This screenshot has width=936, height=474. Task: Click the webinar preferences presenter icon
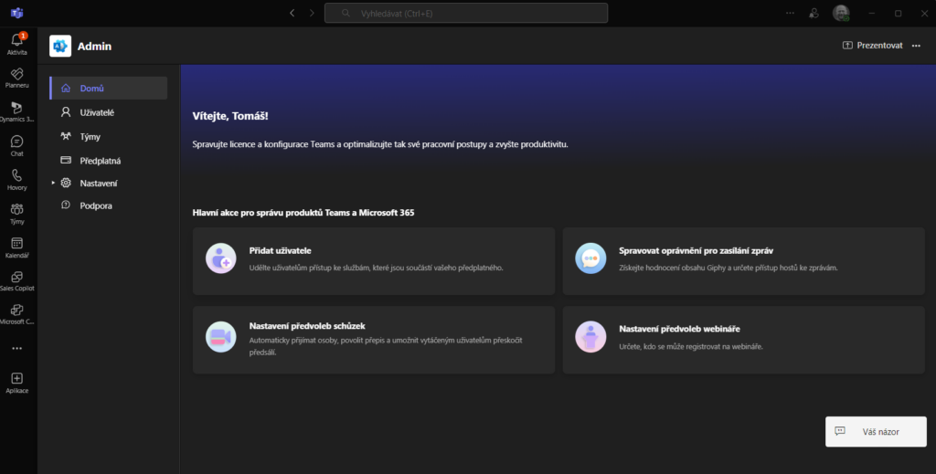point(590,337)
